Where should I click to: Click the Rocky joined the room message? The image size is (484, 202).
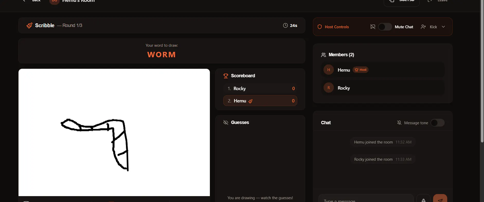point(383,159)
